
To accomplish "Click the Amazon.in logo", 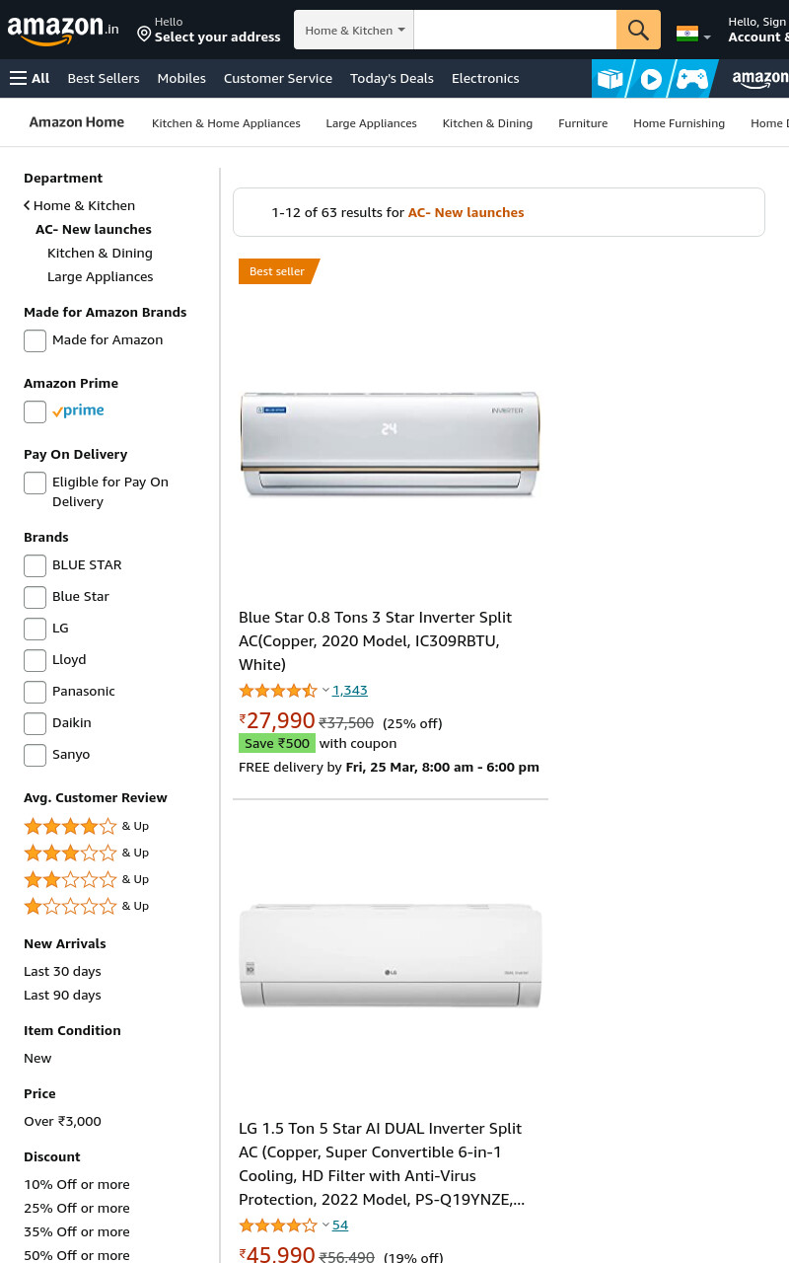I will 63,30.
